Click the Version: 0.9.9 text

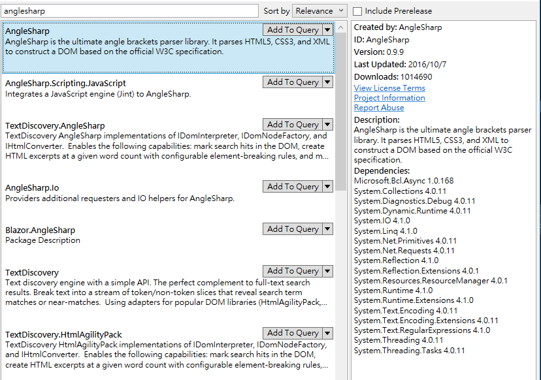tap(378, 52)
